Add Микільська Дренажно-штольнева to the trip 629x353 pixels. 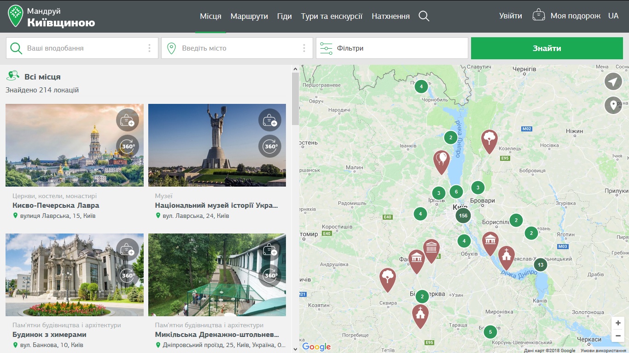pyautogui.click(x=270, y=250)
